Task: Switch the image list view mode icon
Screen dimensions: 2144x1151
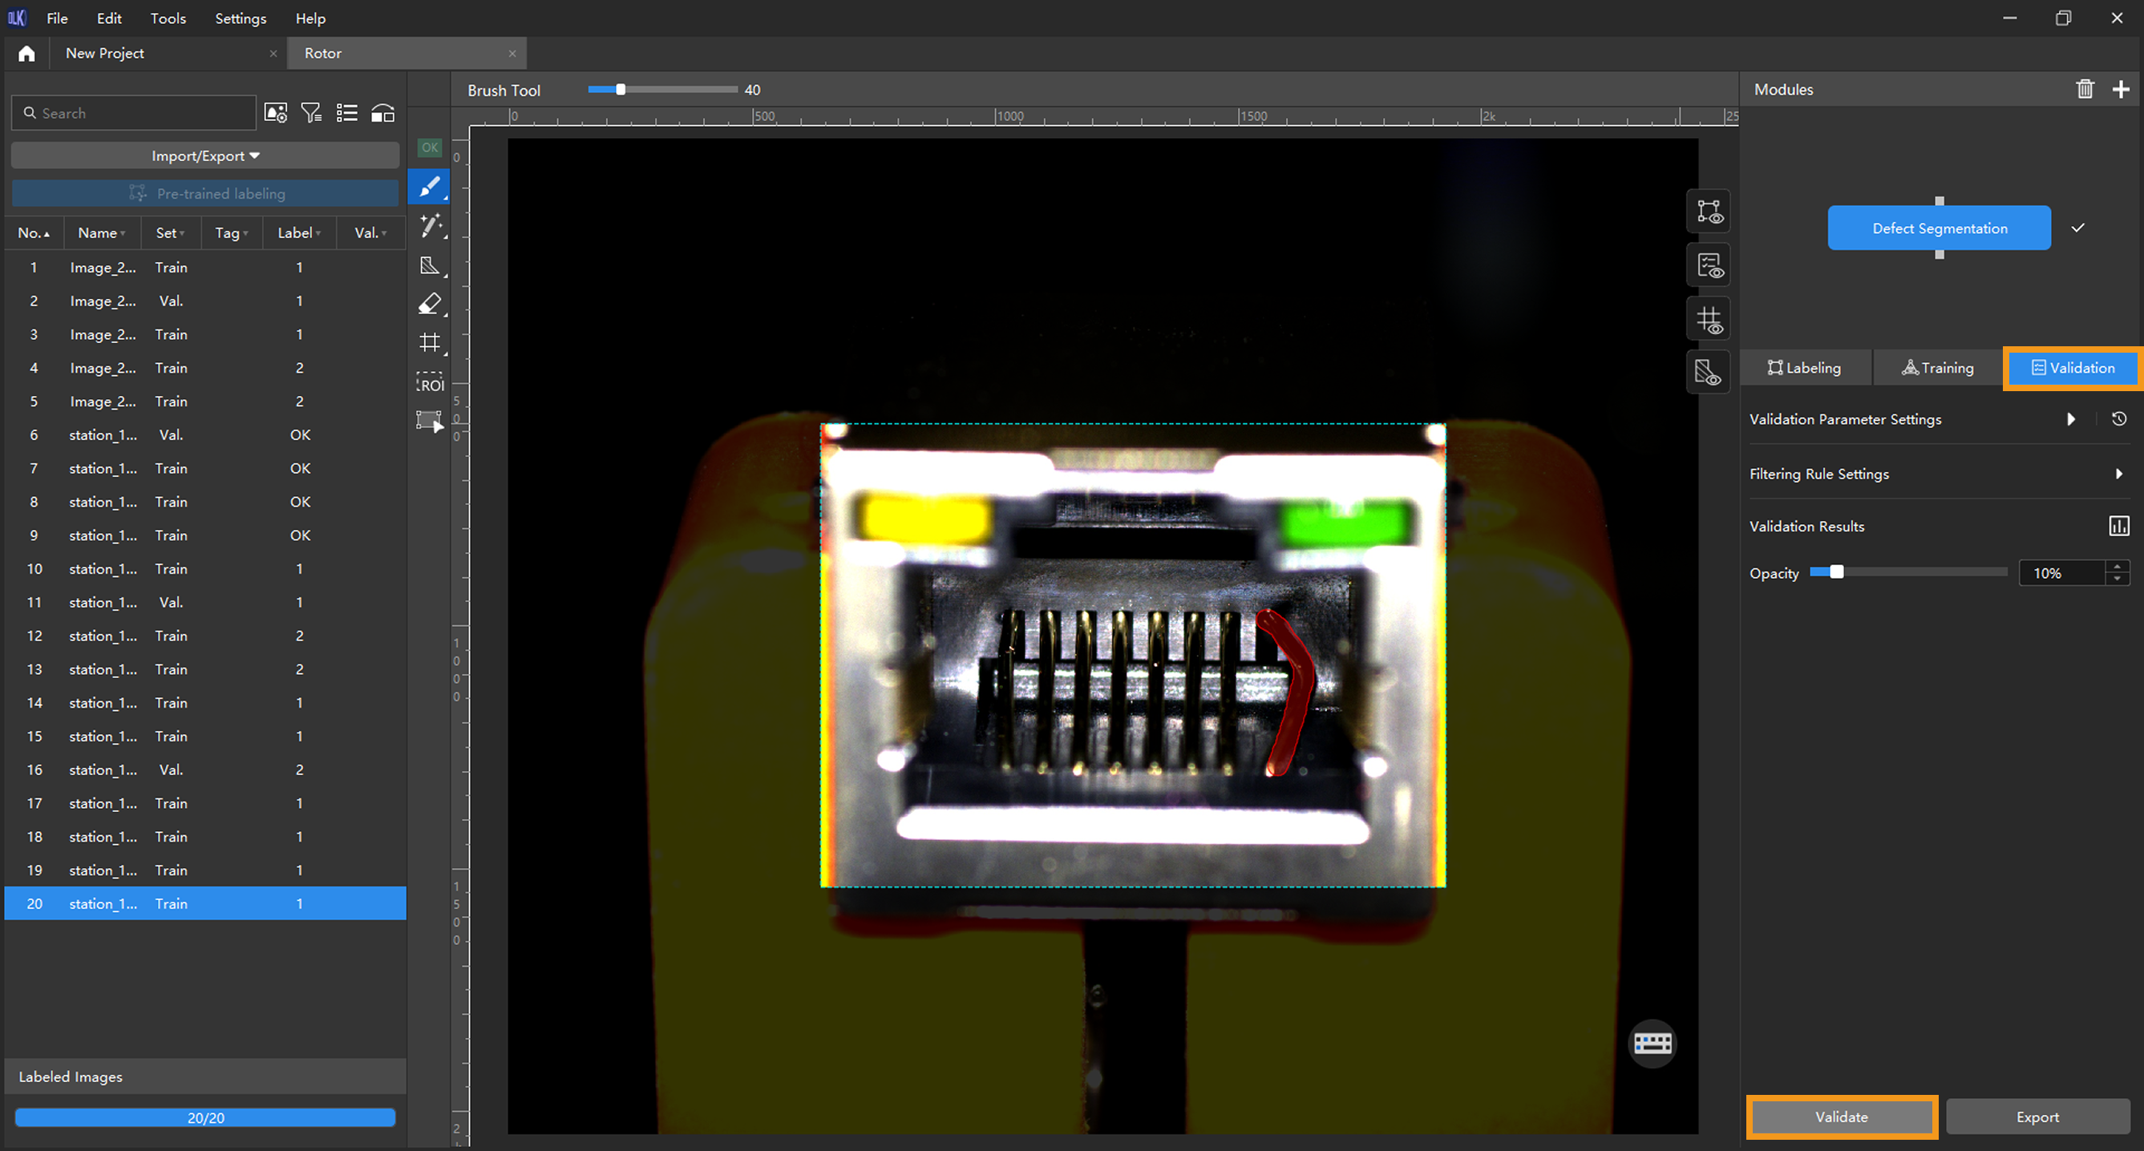Action: [x=347, y=113]
